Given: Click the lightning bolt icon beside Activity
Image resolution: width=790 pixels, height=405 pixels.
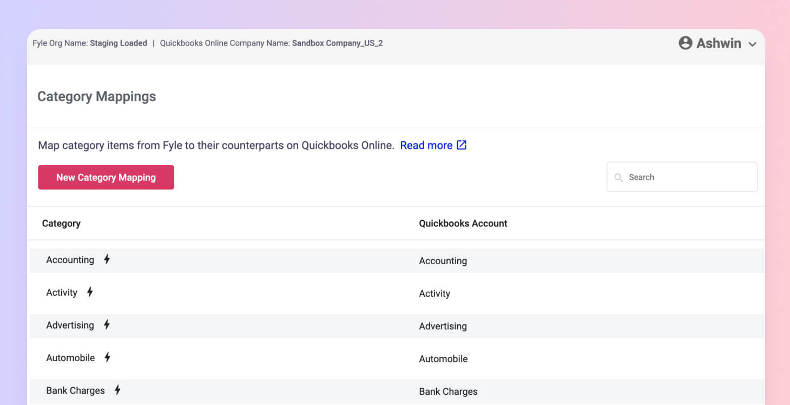Looking at the screenshot, I should pyautogui.click(x=90, y=292).
